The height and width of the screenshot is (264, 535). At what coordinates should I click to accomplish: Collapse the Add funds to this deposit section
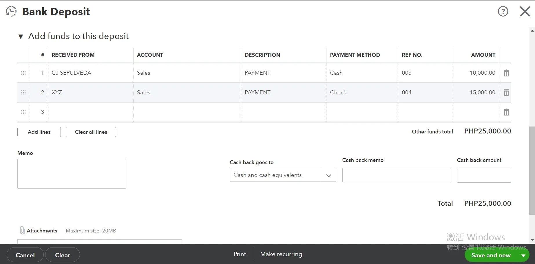tap(21, 36)
